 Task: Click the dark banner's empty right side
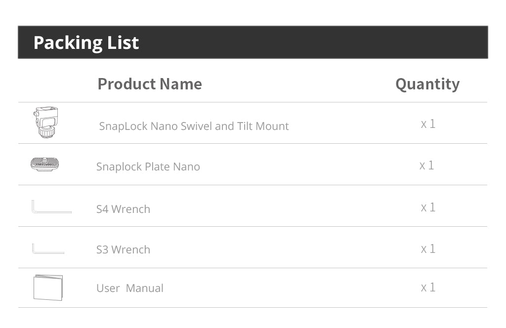coord(346,43)
